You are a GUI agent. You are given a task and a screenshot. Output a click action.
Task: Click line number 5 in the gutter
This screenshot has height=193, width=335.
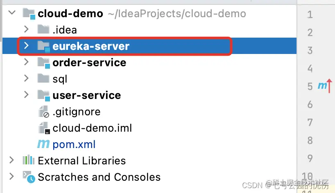point(310,86)
